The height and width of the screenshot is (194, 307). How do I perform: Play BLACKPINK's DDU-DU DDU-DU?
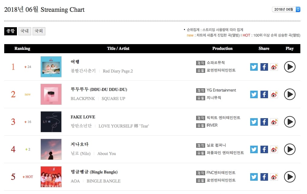coord(289,94)
